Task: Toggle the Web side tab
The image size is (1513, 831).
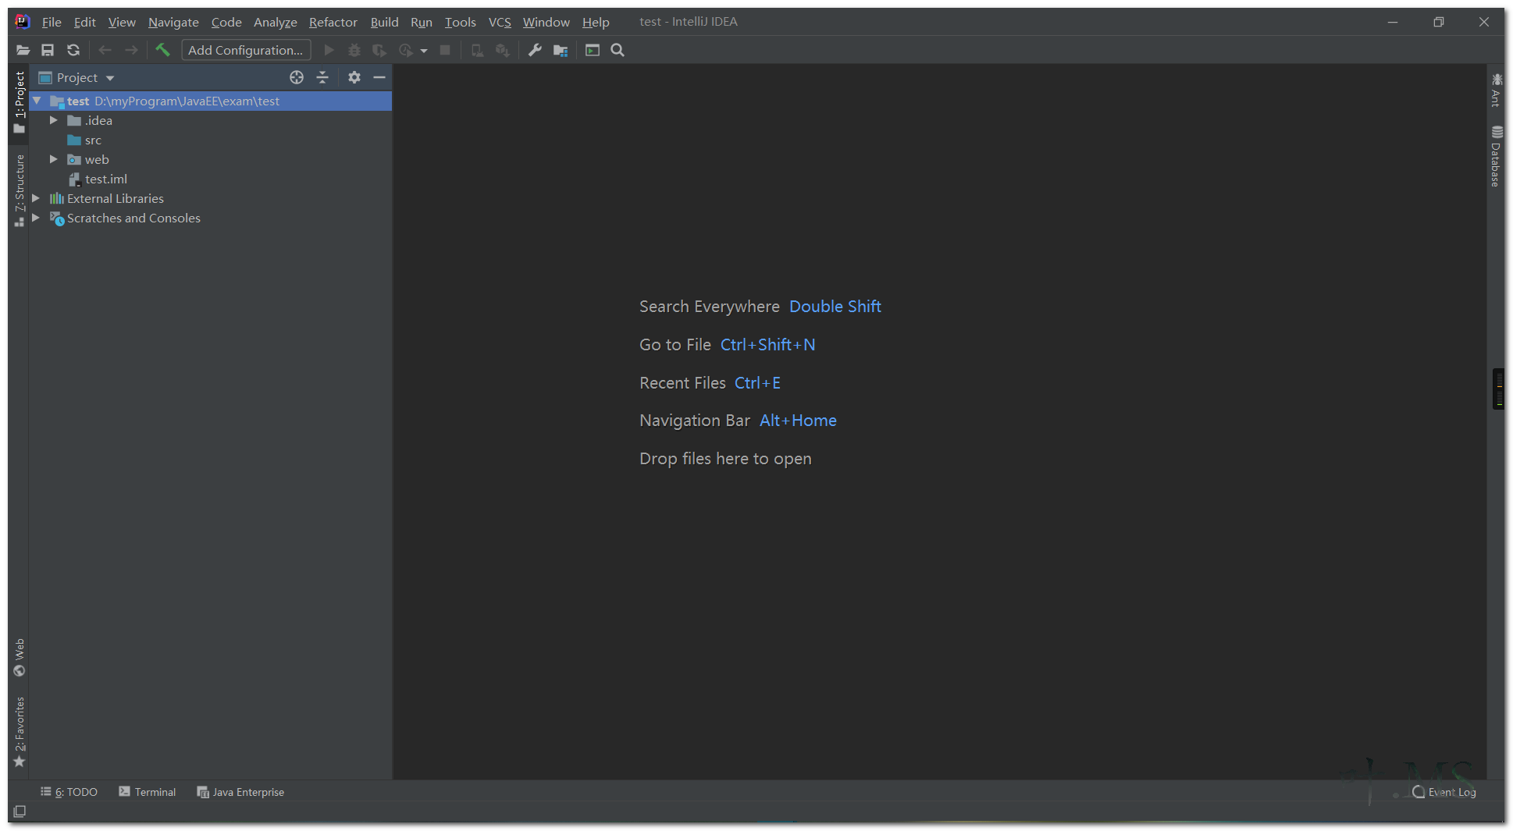Action: tap(20, 658)
